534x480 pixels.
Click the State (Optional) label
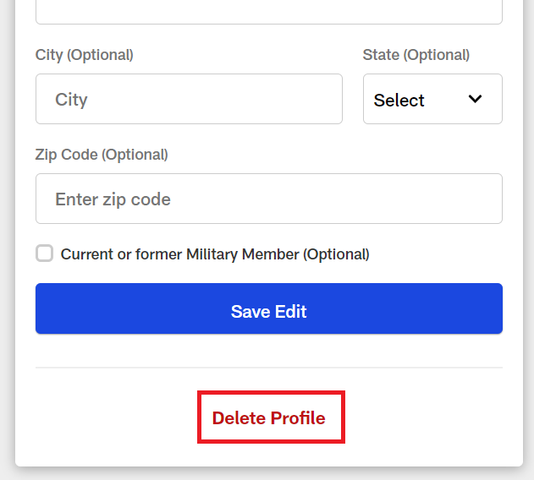click(416, 55)
